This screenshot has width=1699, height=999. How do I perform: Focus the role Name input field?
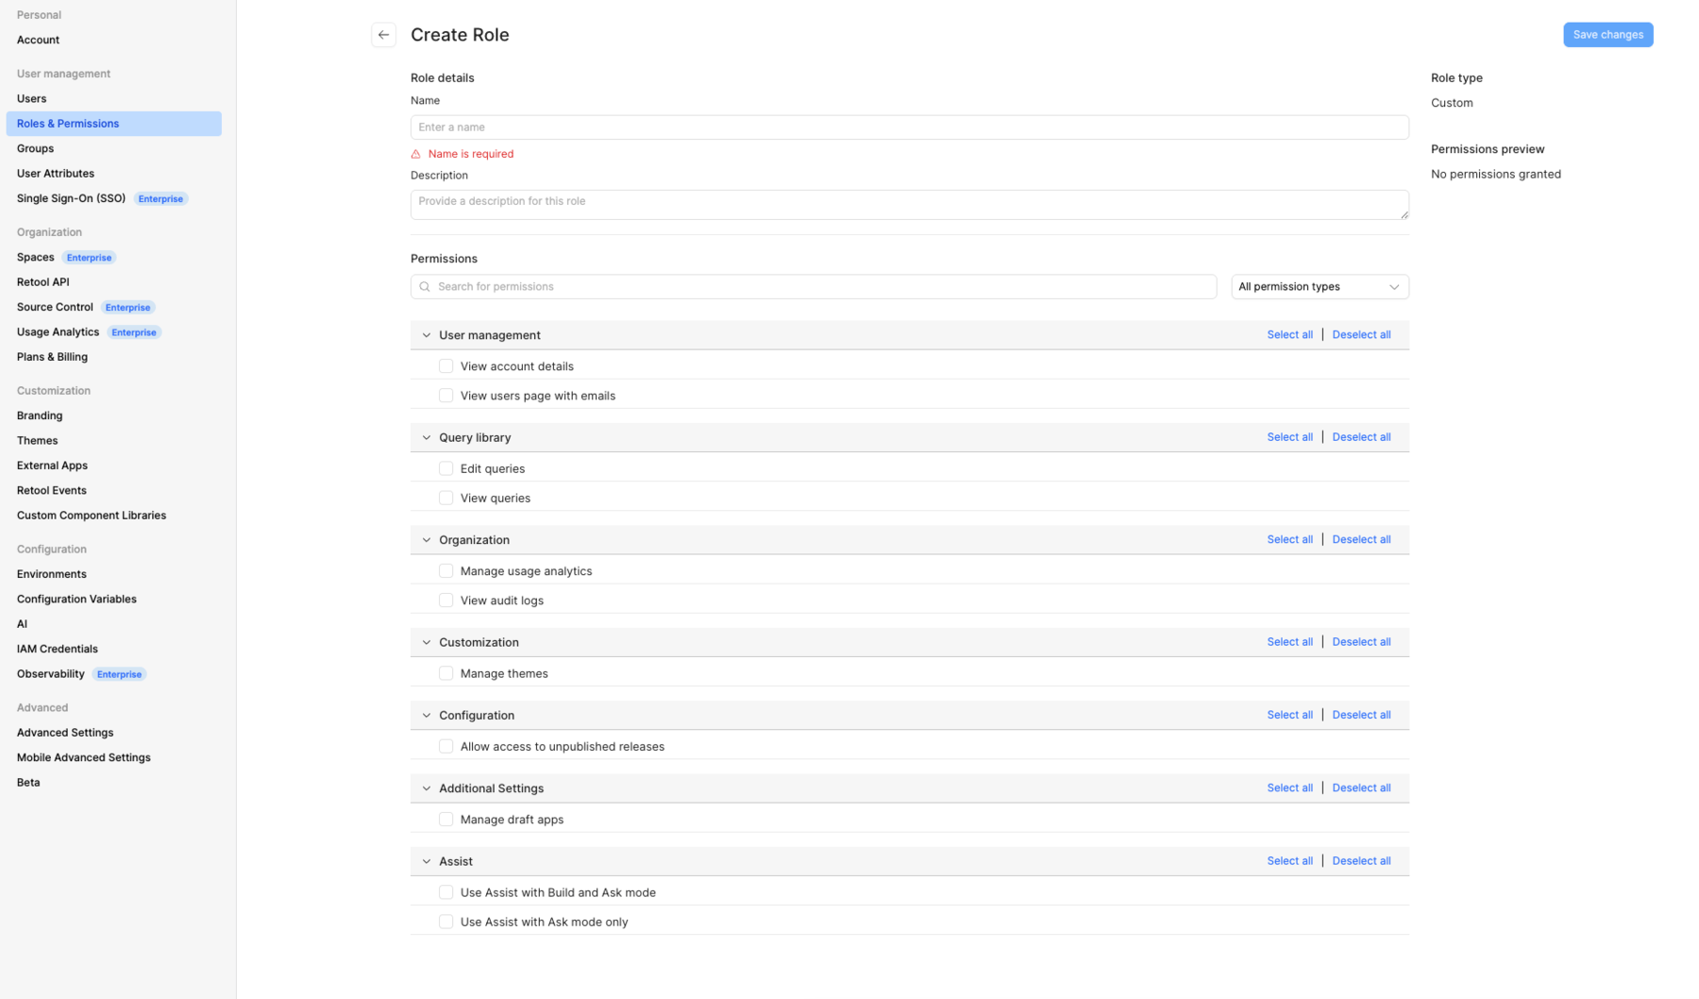[x=909, y=127]
